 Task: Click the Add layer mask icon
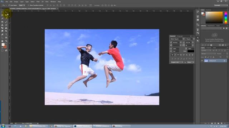tap(212, 123)
